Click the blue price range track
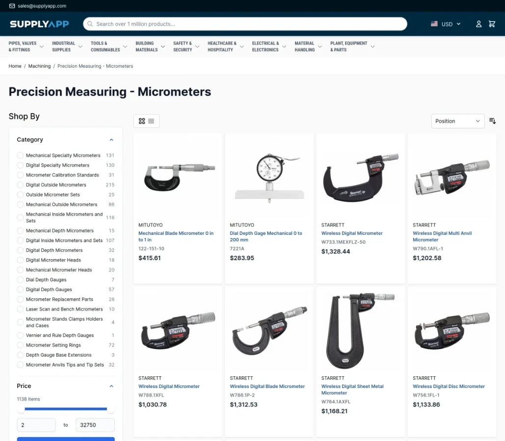Screen dimensions: 505x441 (x=66, y=409)
